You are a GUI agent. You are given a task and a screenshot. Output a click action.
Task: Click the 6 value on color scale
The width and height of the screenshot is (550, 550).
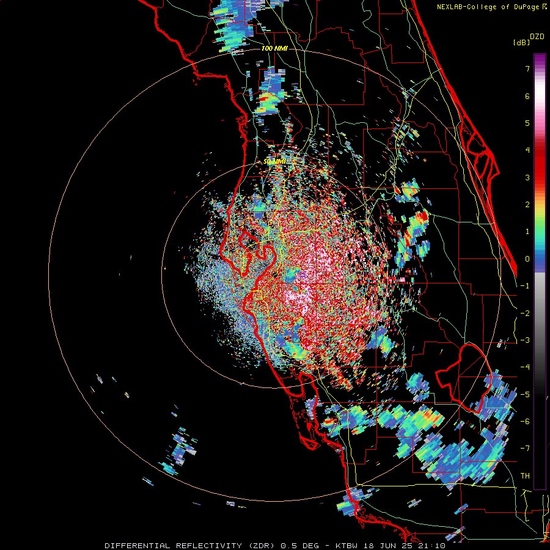click(527, 96)
